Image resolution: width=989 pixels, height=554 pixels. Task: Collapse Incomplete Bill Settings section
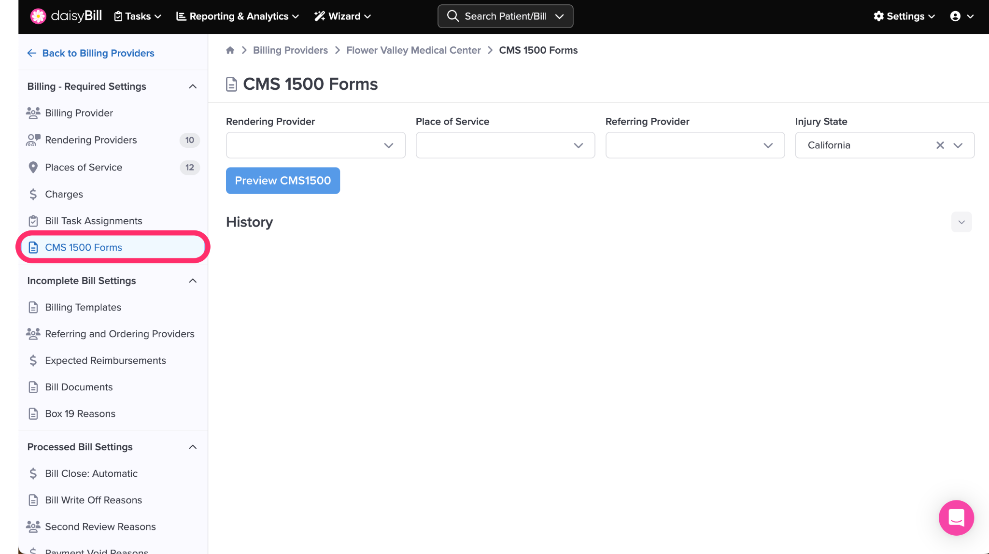tap(193, 281)
